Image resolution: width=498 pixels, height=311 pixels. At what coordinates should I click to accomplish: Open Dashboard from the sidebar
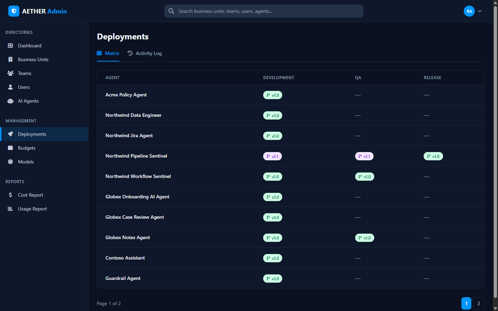coord(44,46)
